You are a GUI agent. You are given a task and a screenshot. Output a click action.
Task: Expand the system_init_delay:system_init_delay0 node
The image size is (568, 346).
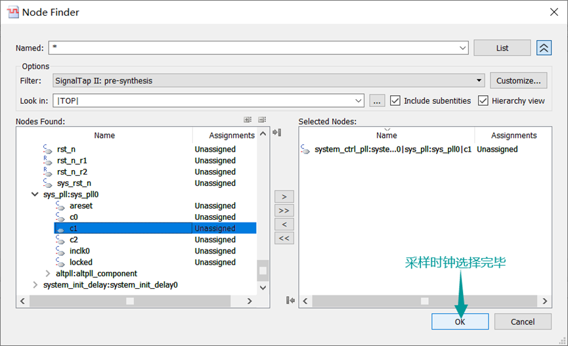(35, 285)
